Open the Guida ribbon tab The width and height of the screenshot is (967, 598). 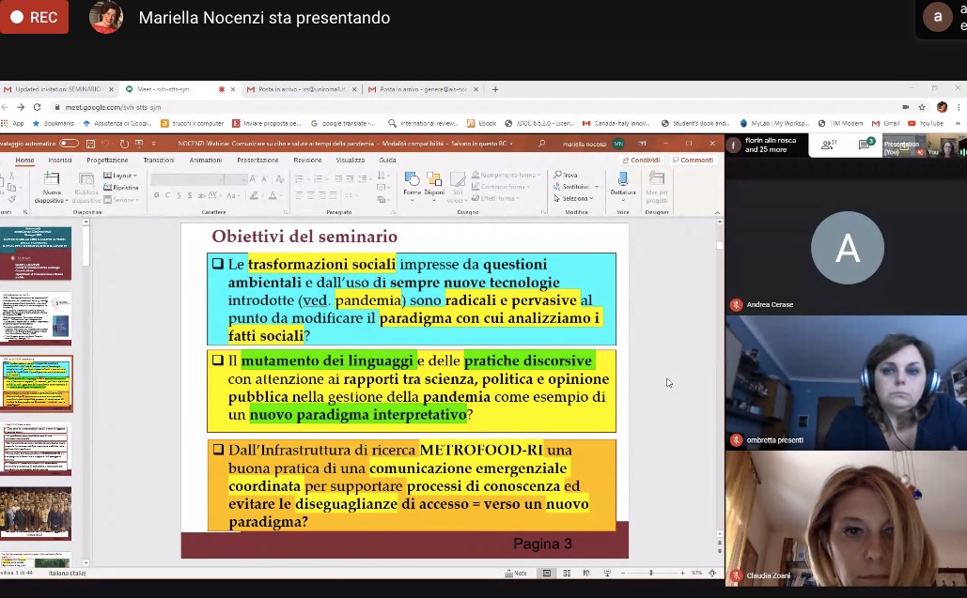coord(387,161)
